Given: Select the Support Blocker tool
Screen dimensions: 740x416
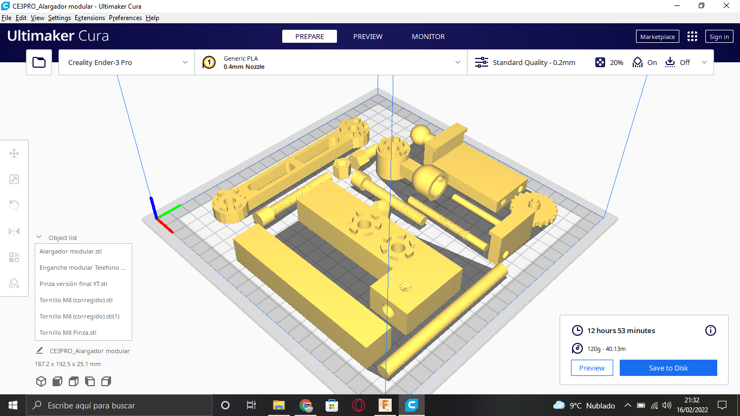Looking at the screenshot, I should point(14,283).
